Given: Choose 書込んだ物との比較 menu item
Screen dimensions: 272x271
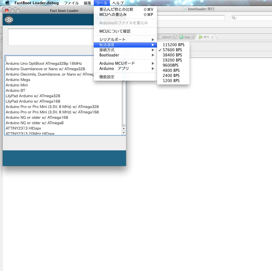Looking at the screenshot, I should pos(125,9).
